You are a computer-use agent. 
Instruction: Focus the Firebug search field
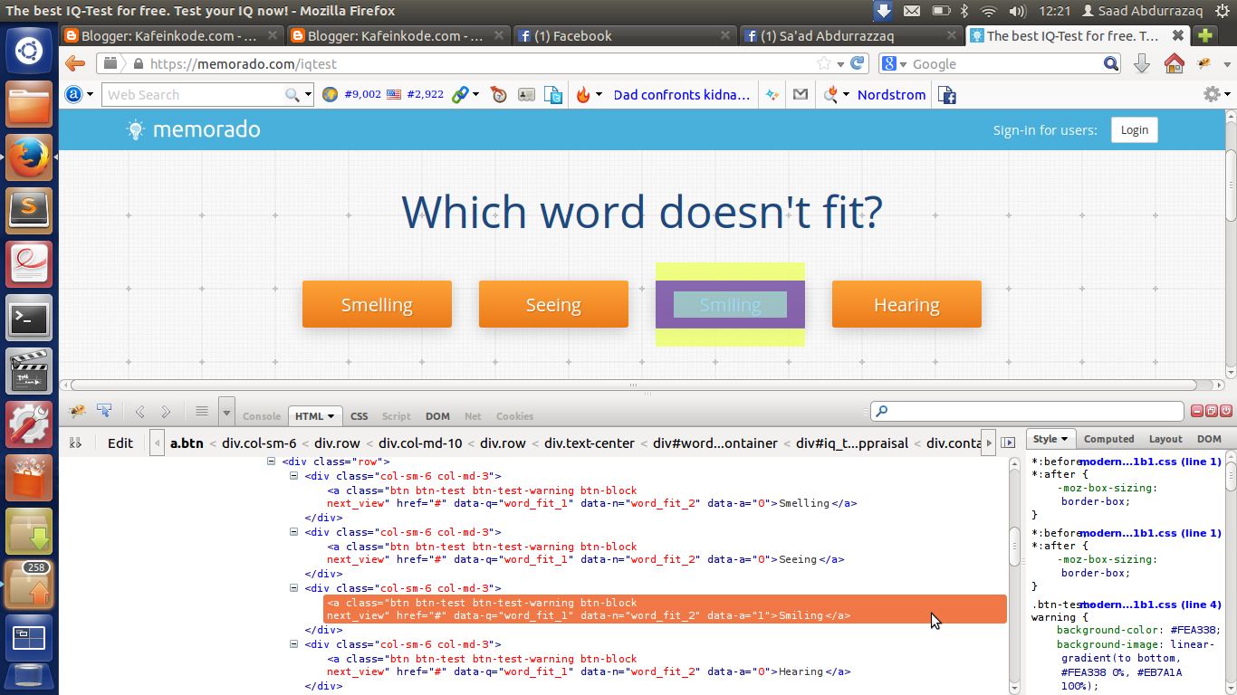click(x=1027, y=412)
